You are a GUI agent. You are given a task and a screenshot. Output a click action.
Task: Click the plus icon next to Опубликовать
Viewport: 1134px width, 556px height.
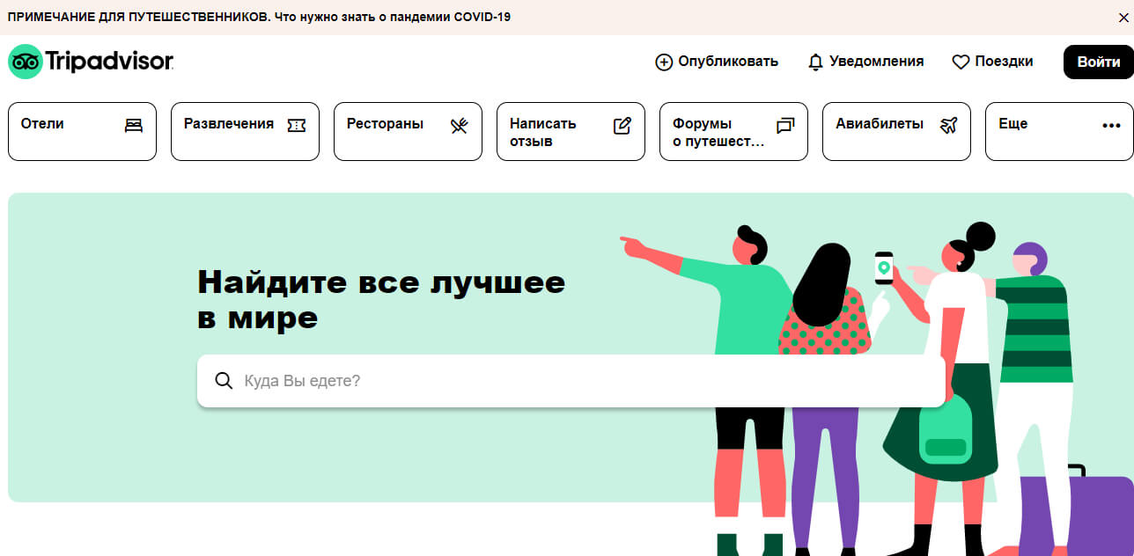click(663, 62)
